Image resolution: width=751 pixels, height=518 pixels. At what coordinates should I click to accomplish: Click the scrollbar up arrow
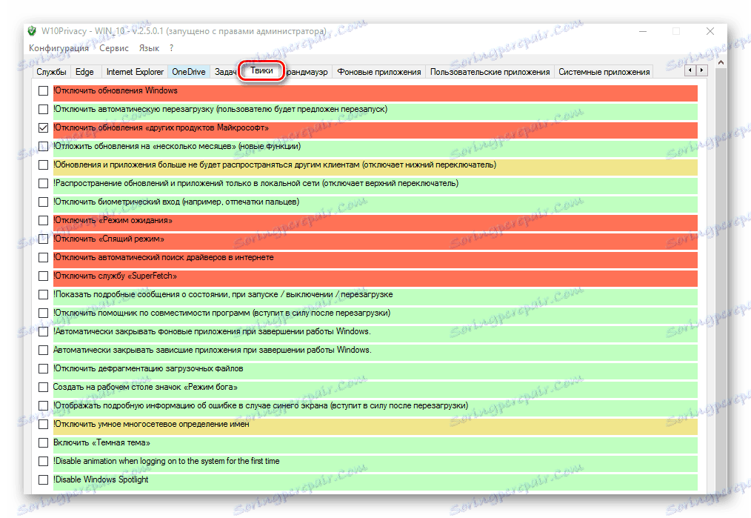pos(721,62)
